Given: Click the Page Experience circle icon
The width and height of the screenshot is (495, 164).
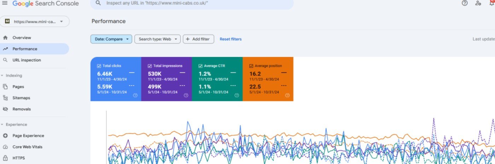Looking at the screenshot, I should [5, 136].
